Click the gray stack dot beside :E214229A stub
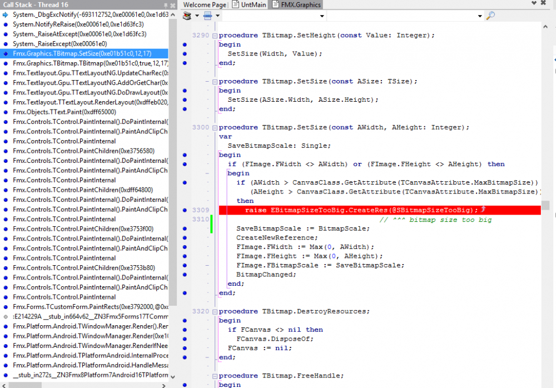556x388 pixels. [6, 317]
